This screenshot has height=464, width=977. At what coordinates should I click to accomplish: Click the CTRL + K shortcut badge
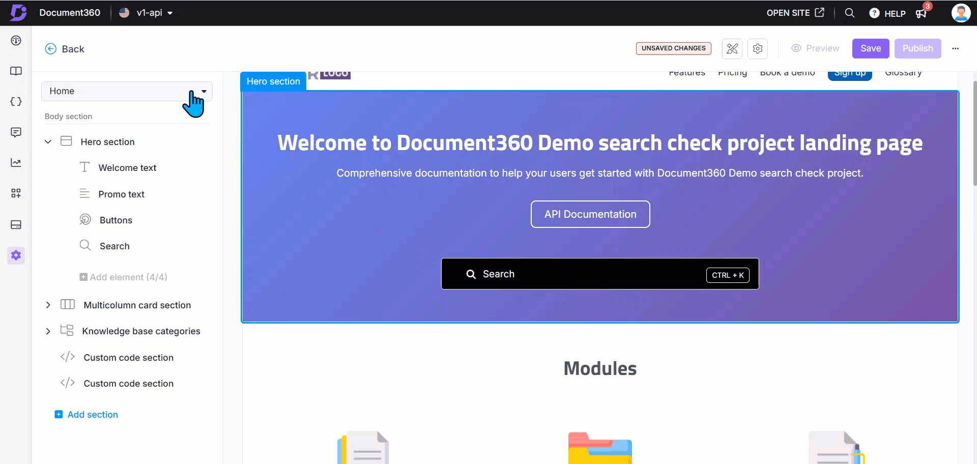728,275
